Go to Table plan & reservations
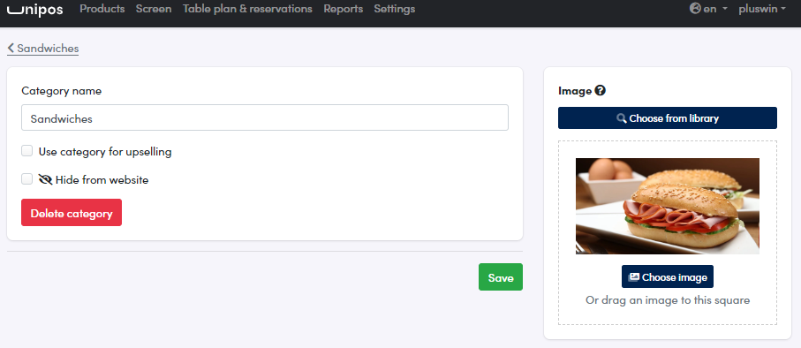Image resolution: width=801 pixels, height=348 pixels. click(247, 9)
